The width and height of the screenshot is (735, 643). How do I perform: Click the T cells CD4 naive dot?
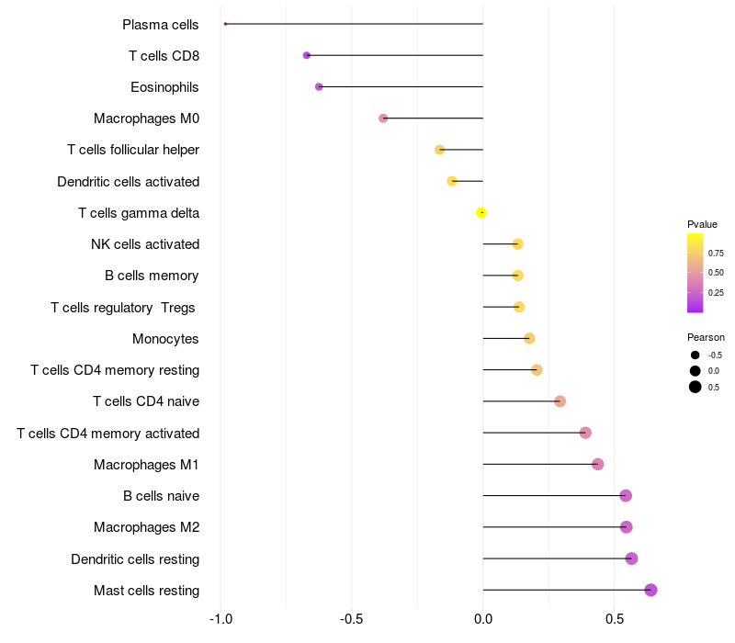coord(560,401)
